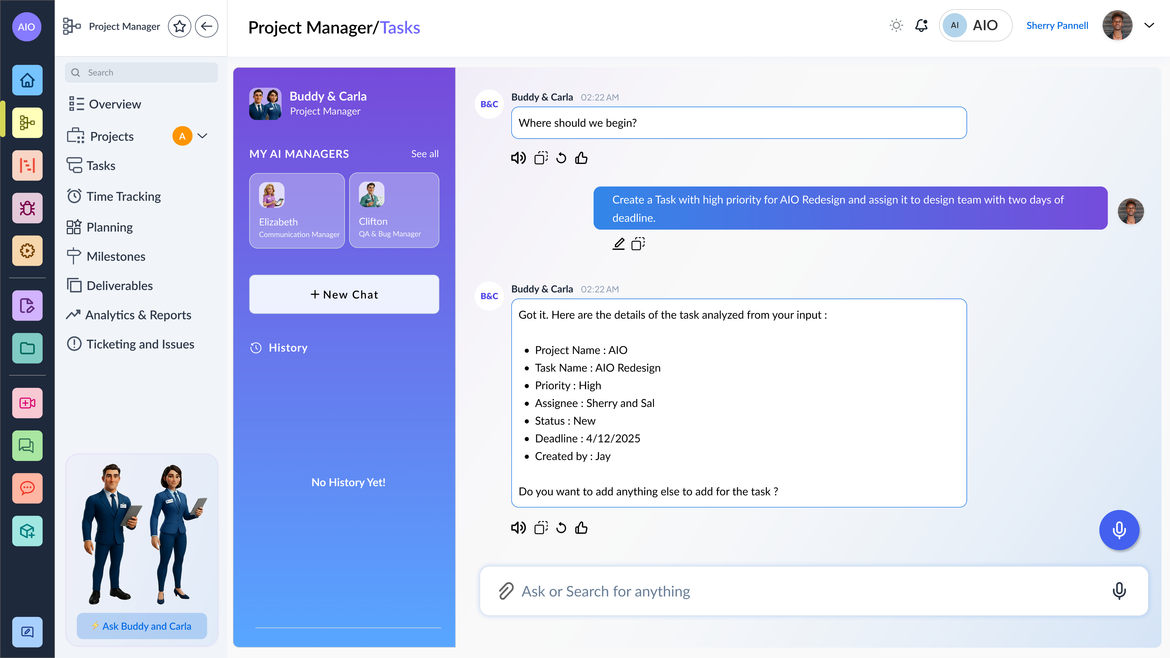Expand the Projects chevron in sidebar
The height and width of the screenshot is (658, 1170).
(x=203, y=136)
